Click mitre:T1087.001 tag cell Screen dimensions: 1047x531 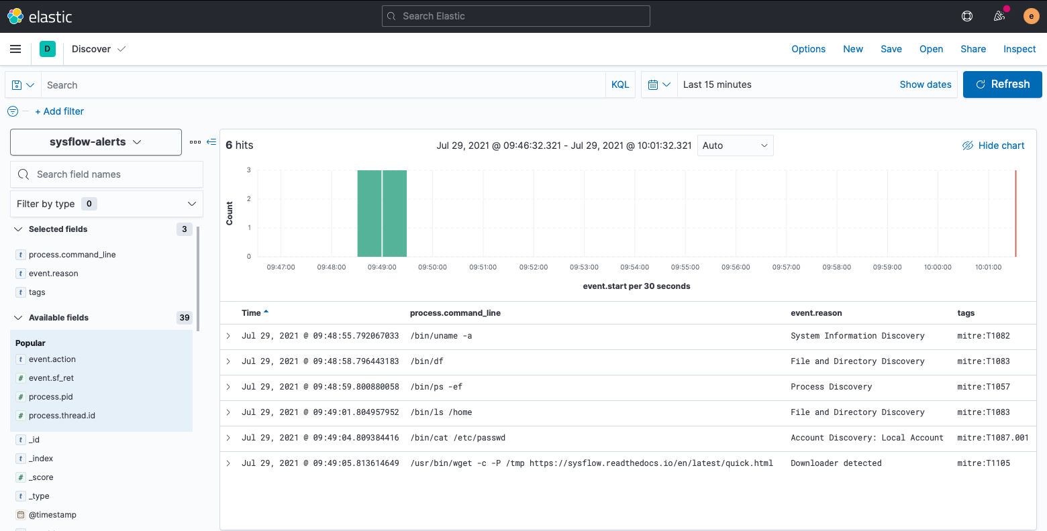pyautogui.click(x=993, y=438)
